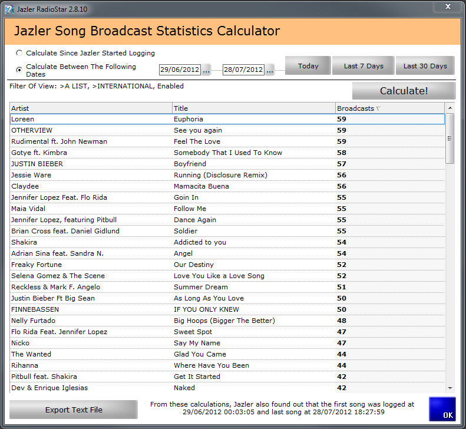Click the Last 30 Days button

425,65
